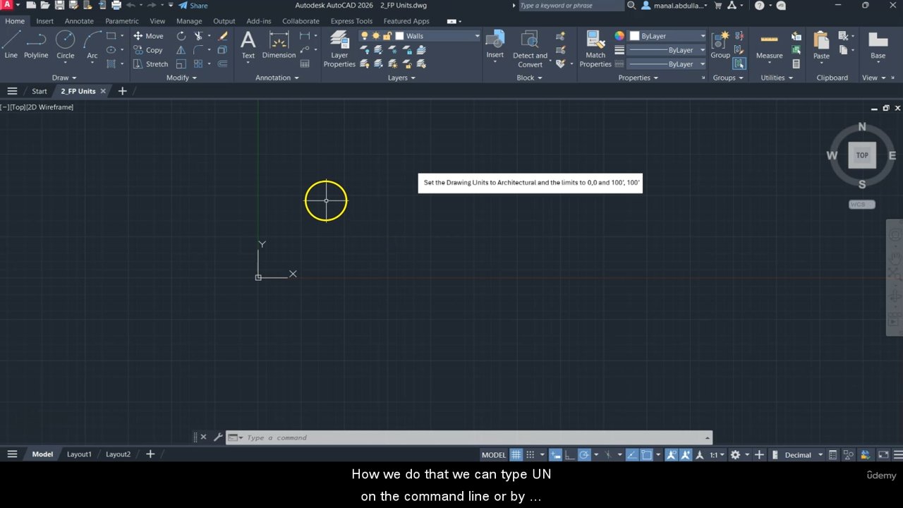The height and width of the screenshot is (508, 903).
Task: Click the new drawing tab plus button
Action: [122, 91]
